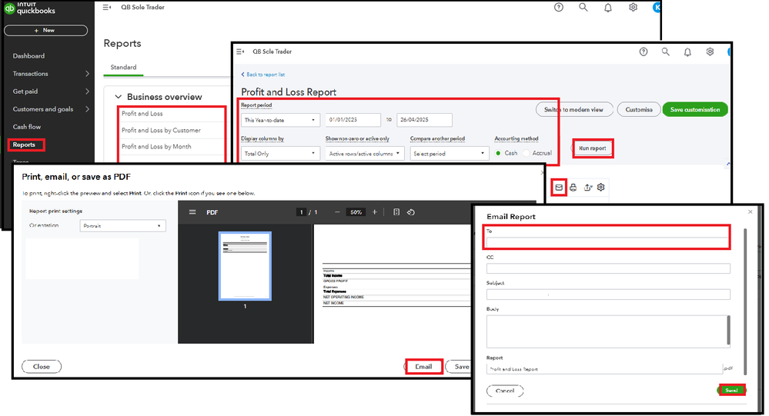Click search icon in report window header

665,52
